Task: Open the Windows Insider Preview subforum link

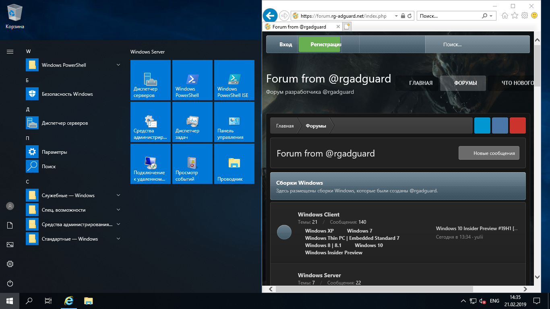Action: click(x=334, y=253)
